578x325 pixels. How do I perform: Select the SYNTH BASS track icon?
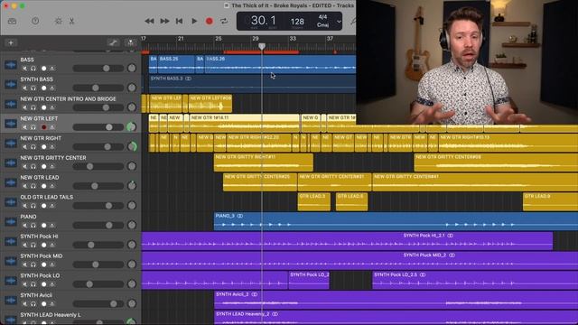(11, 84)
